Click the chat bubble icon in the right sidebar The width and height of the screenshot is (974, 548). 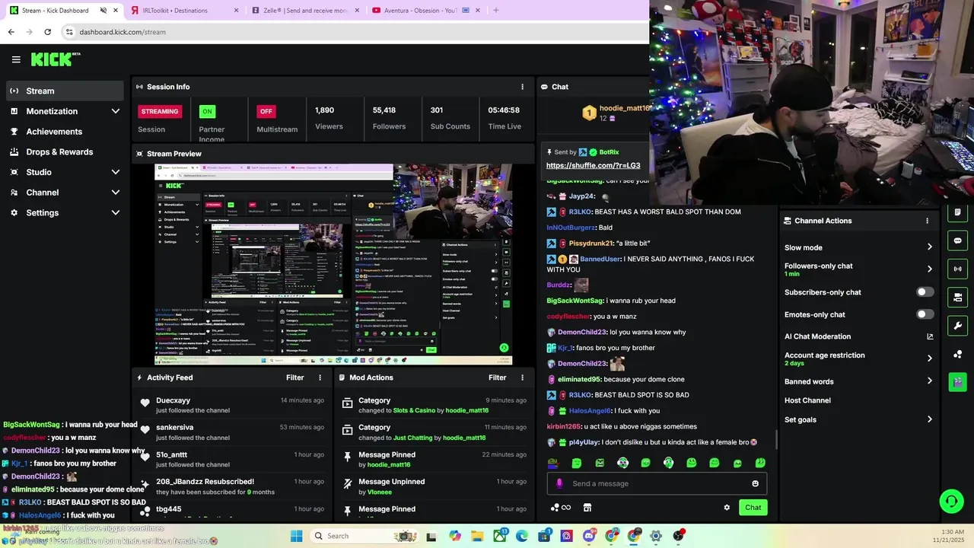(x=957, y=241)
